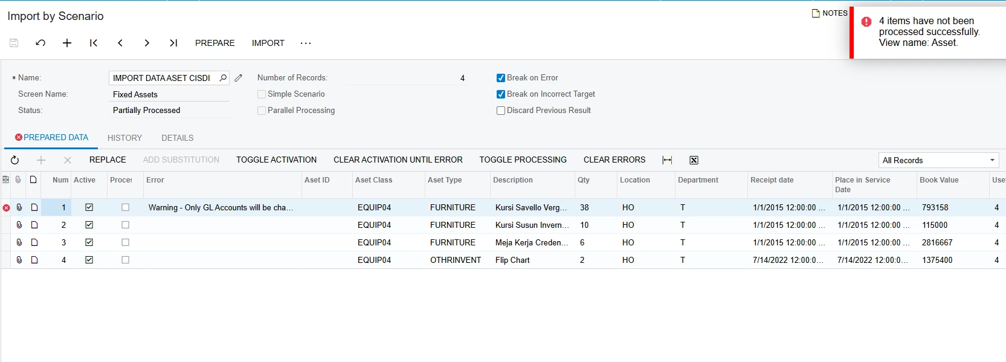Select the OTHRINVENT asset type cell
This screenshot has height=362, width=1006.
[x=457, y=260]
